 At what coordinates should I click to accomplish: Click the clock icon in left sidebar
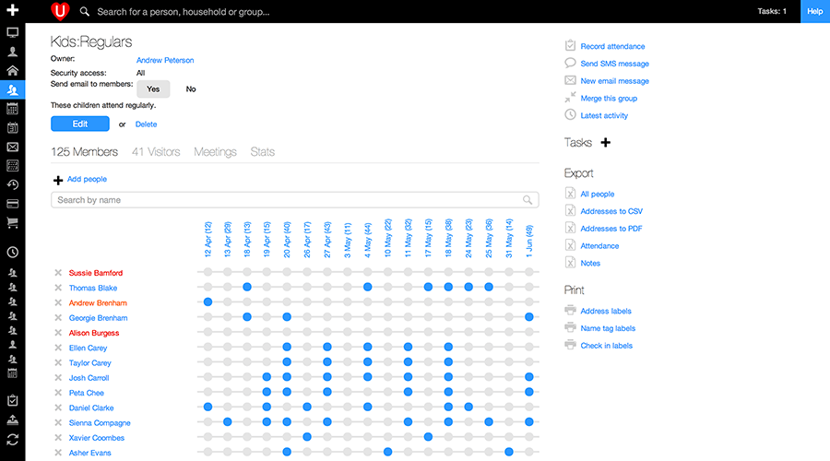pyautogui.click(x=12, y=252)
